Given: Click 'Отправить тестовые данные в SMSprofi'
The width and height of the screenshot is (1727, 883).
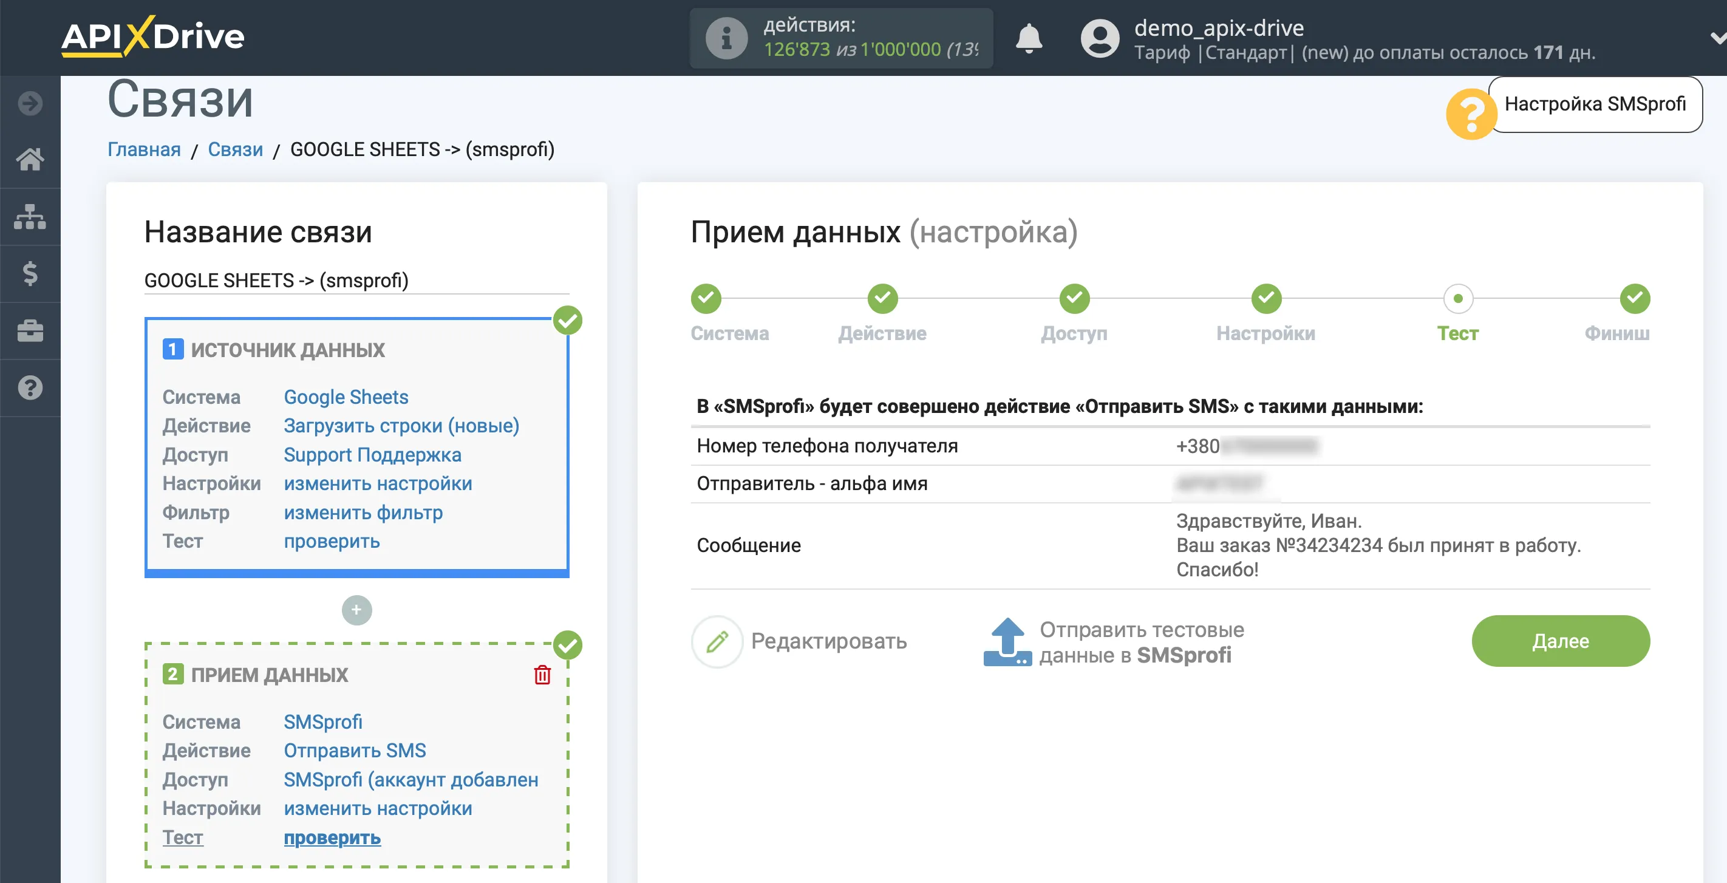Looking at the screenshot, I should [1141, 642].
